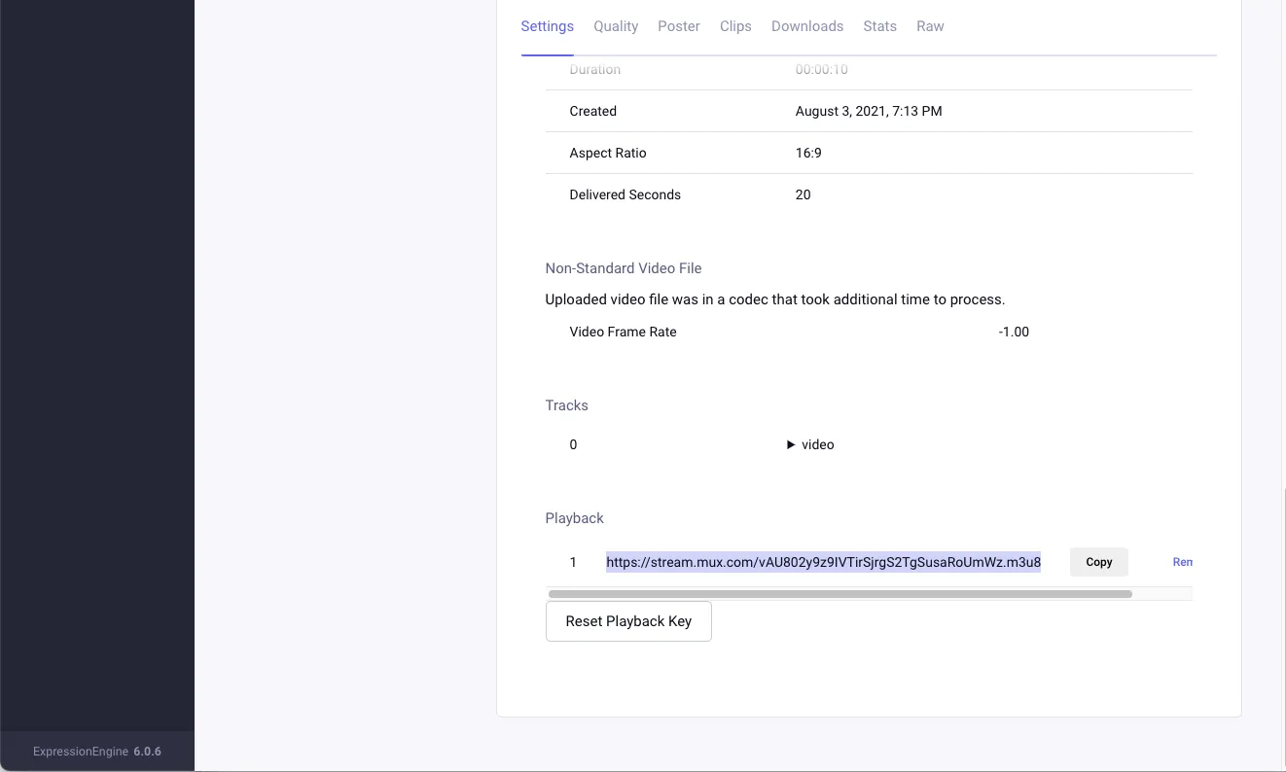Click the track index 0
The height and width of the screenshot is (772, 1286).
point(573,444)
